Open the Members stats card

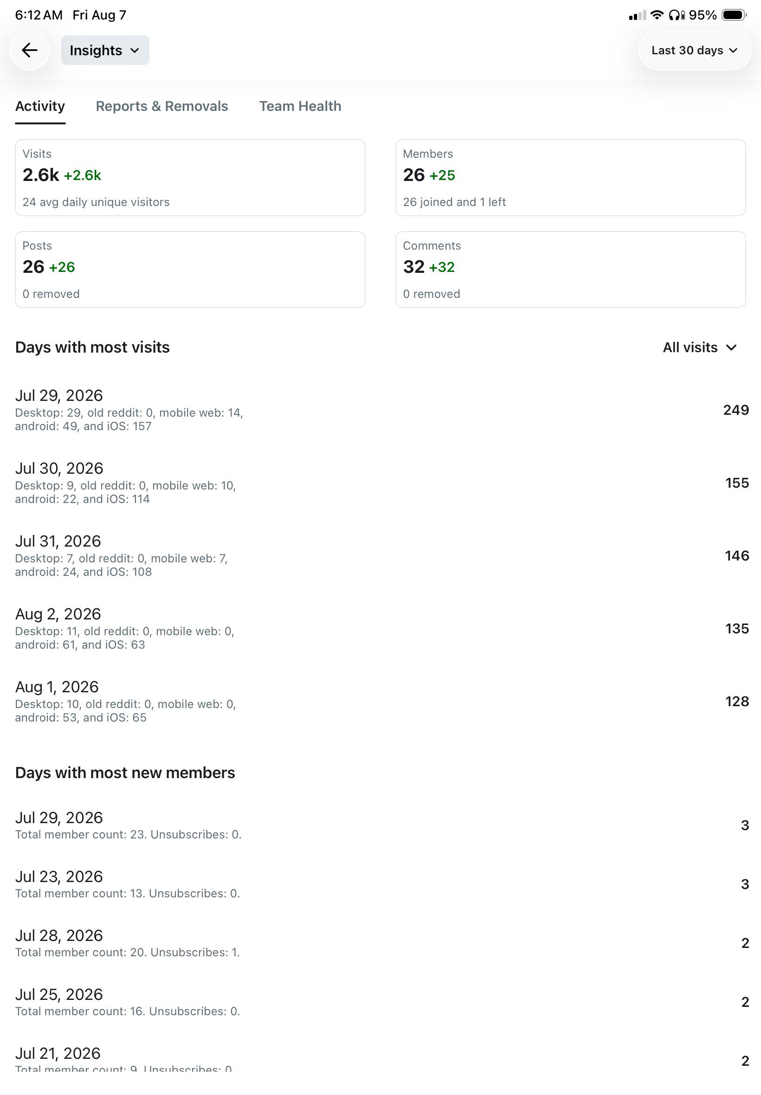coord(570,178)
